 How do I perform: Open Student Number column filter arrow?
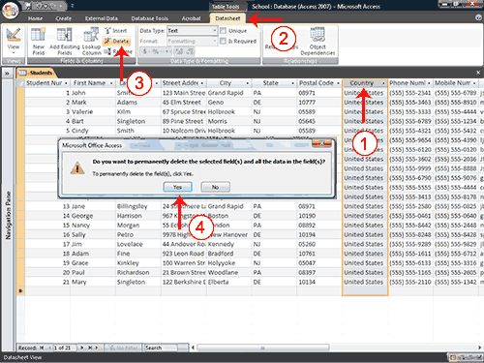(66, 83)
